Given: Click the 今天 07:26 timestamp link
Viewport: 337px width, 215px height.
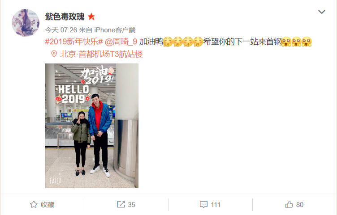Looking at the screenshot, I should coord(61,30).
